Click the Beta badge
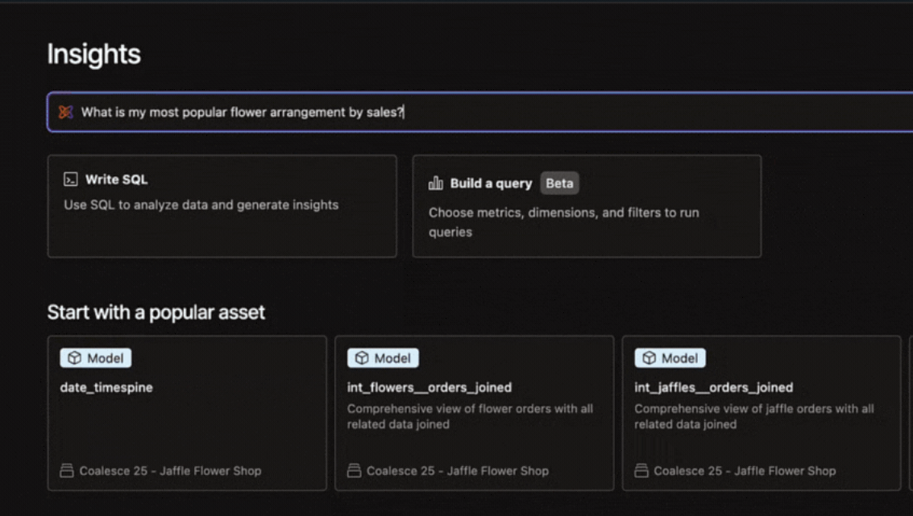Image resolution: width=913 pixels, height=516 pixels. pyautogui.click(x=559, y=184)
